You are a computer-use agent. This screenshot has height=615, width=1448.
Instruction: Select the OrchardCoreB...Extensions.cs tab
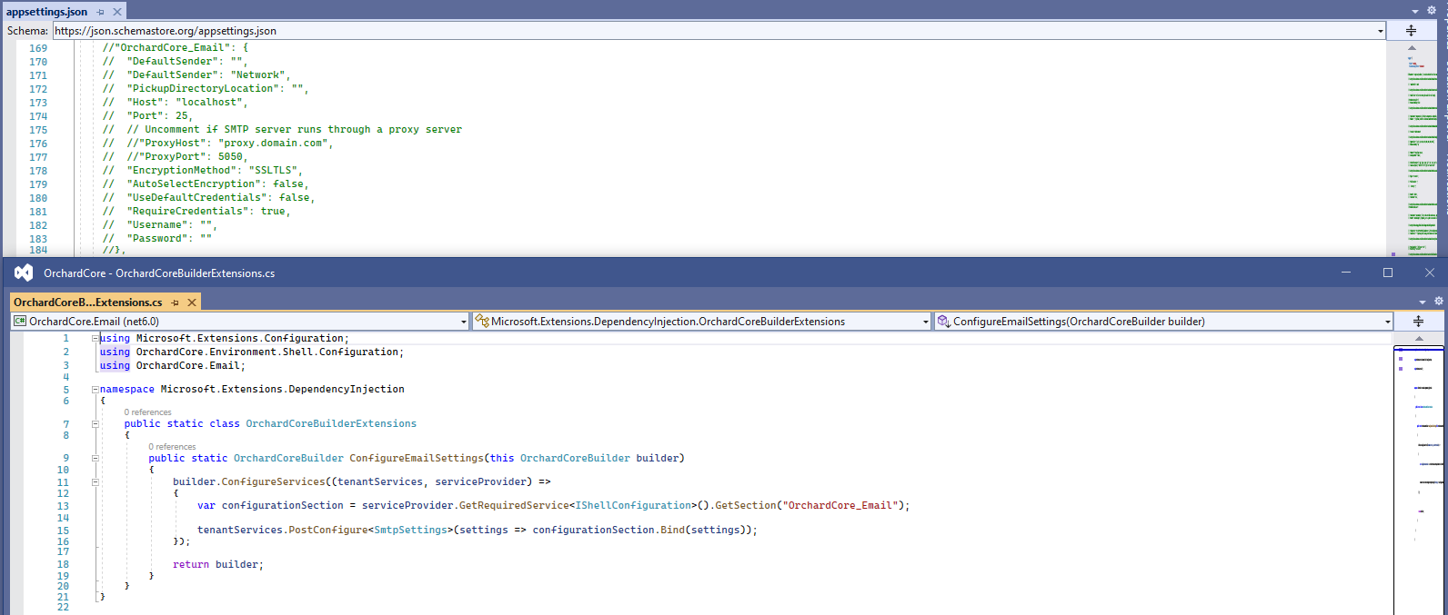(88, 303)
